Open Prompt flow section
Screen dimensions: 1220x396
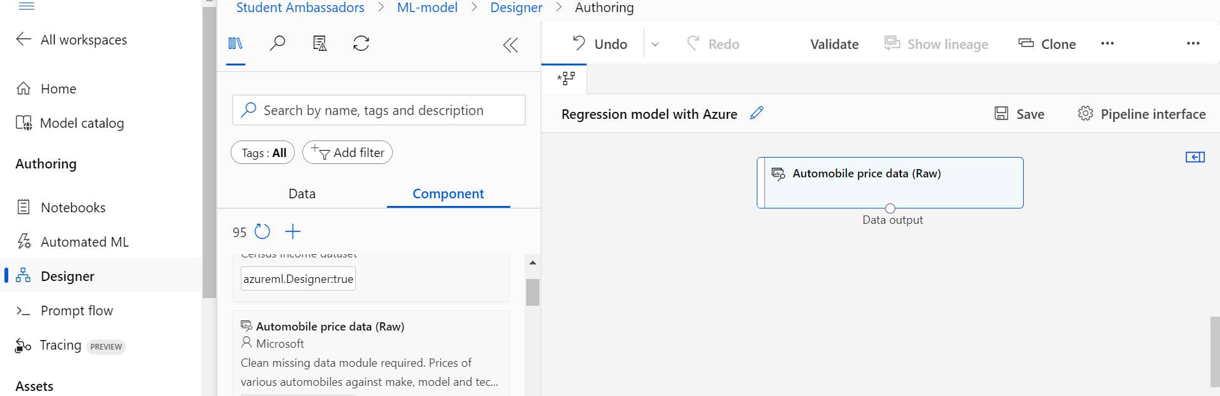click(x=64, y=310)
